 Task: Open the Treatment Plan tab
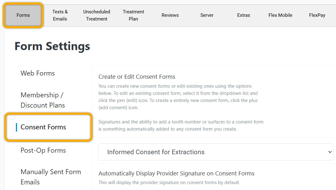pyautogui.click(x=133, y=15)
